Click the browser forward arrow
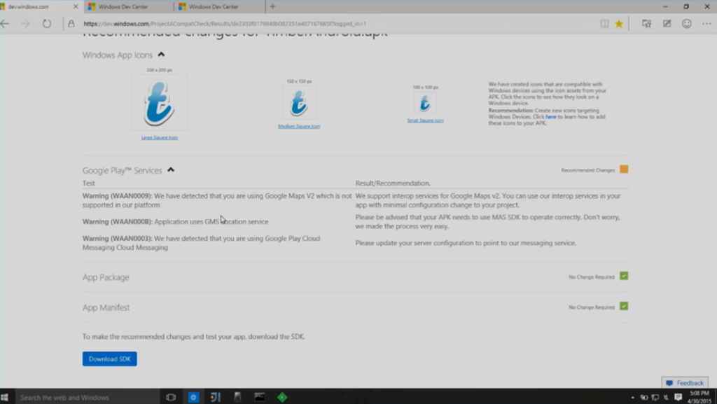 point(25,24)
